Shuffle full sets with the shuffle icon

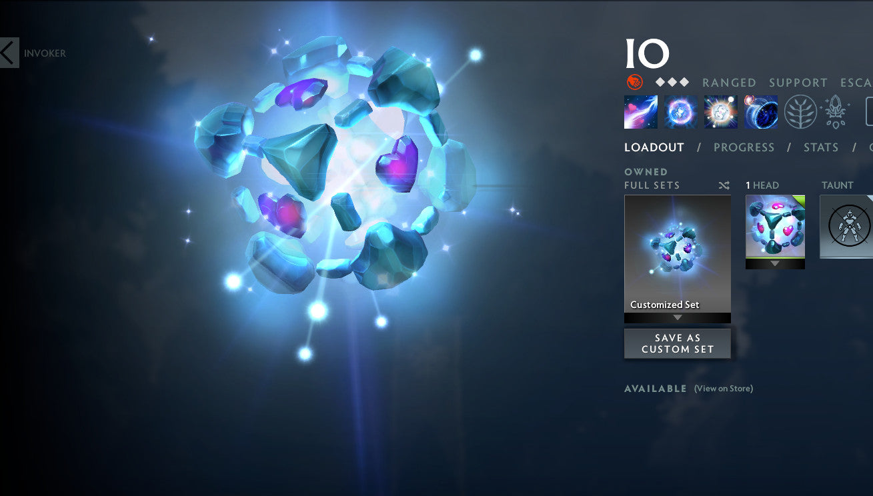[724, 185]
